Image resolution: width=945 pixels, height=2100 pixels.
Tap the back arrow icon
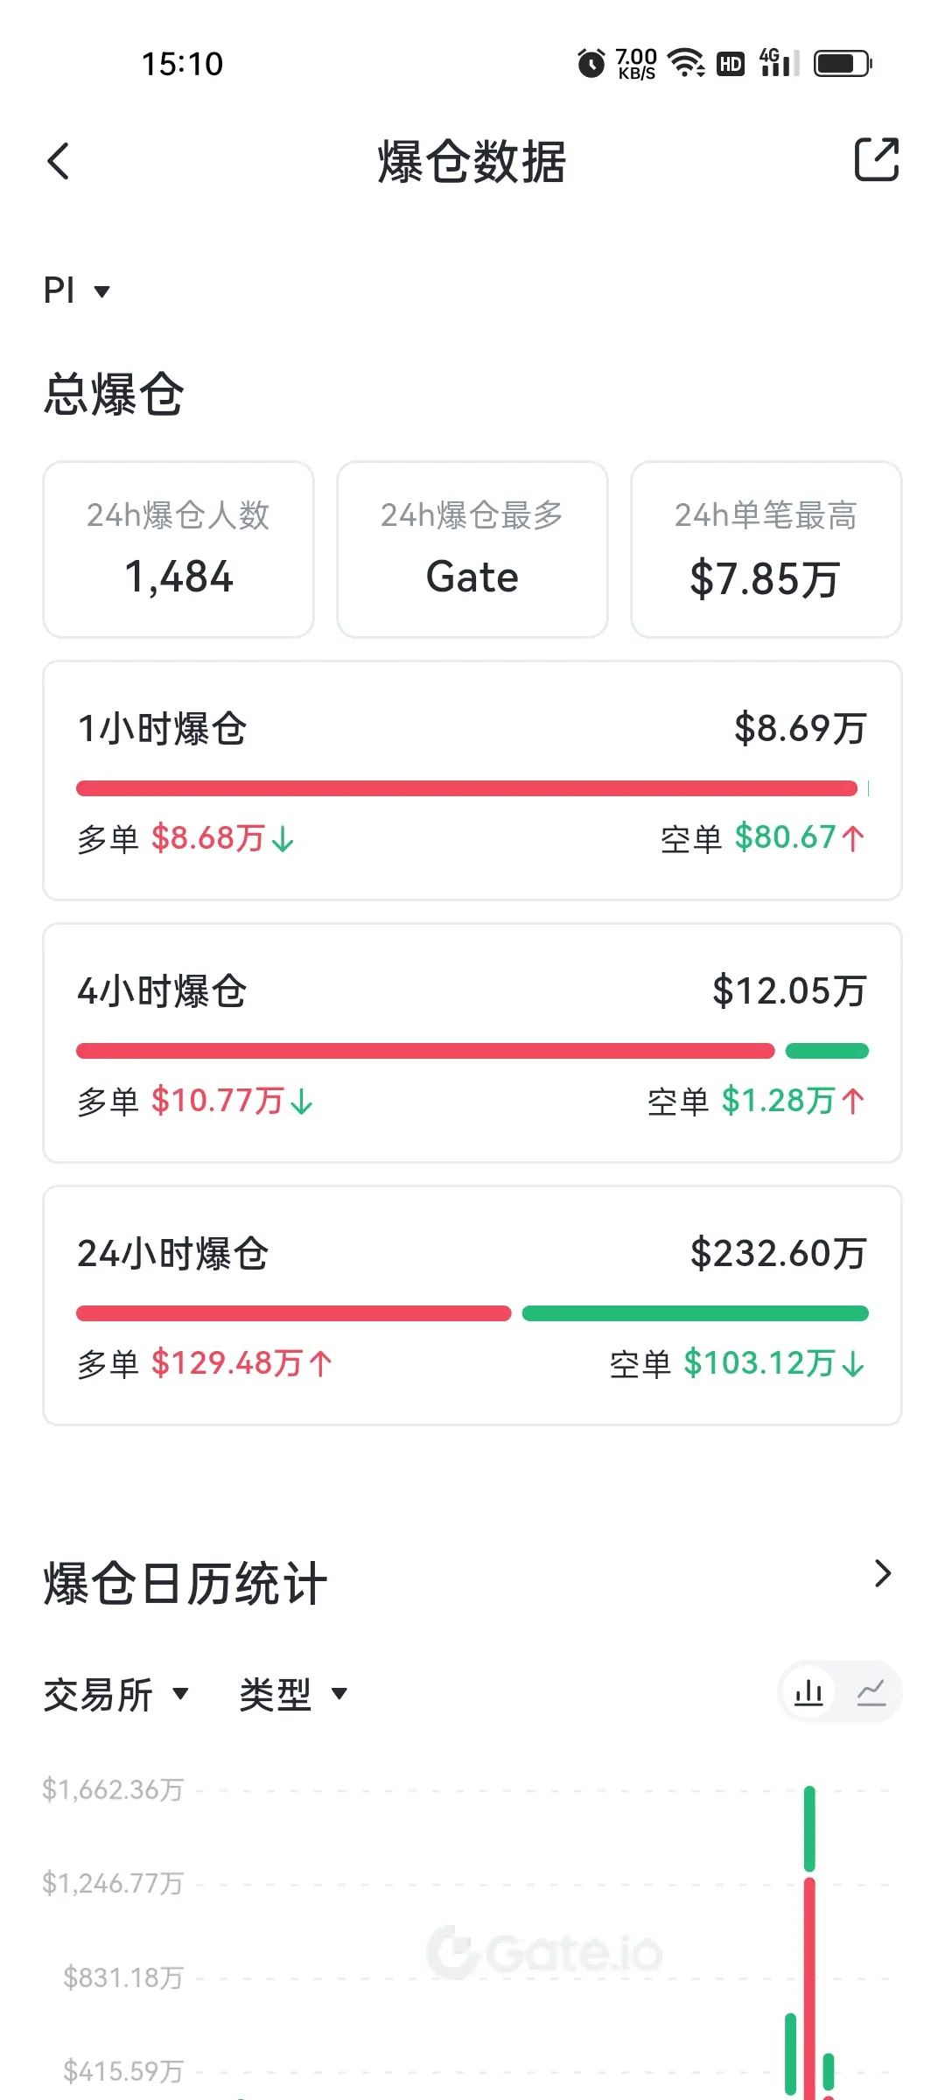(59, 162)
